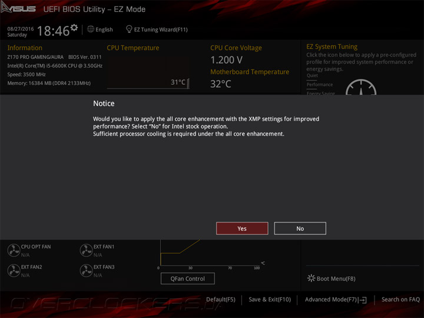The image size is (424, 318).
Task: Click the EXT FAN3 label
Action: coord(104,267)
